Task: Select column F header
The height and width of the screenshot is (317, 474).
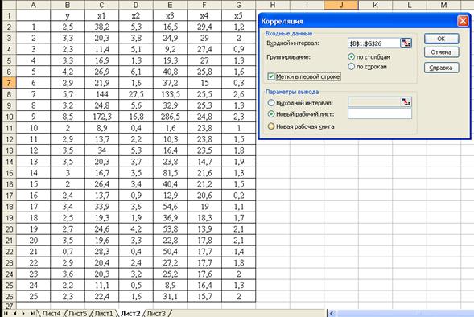Action: pos(204,5)
